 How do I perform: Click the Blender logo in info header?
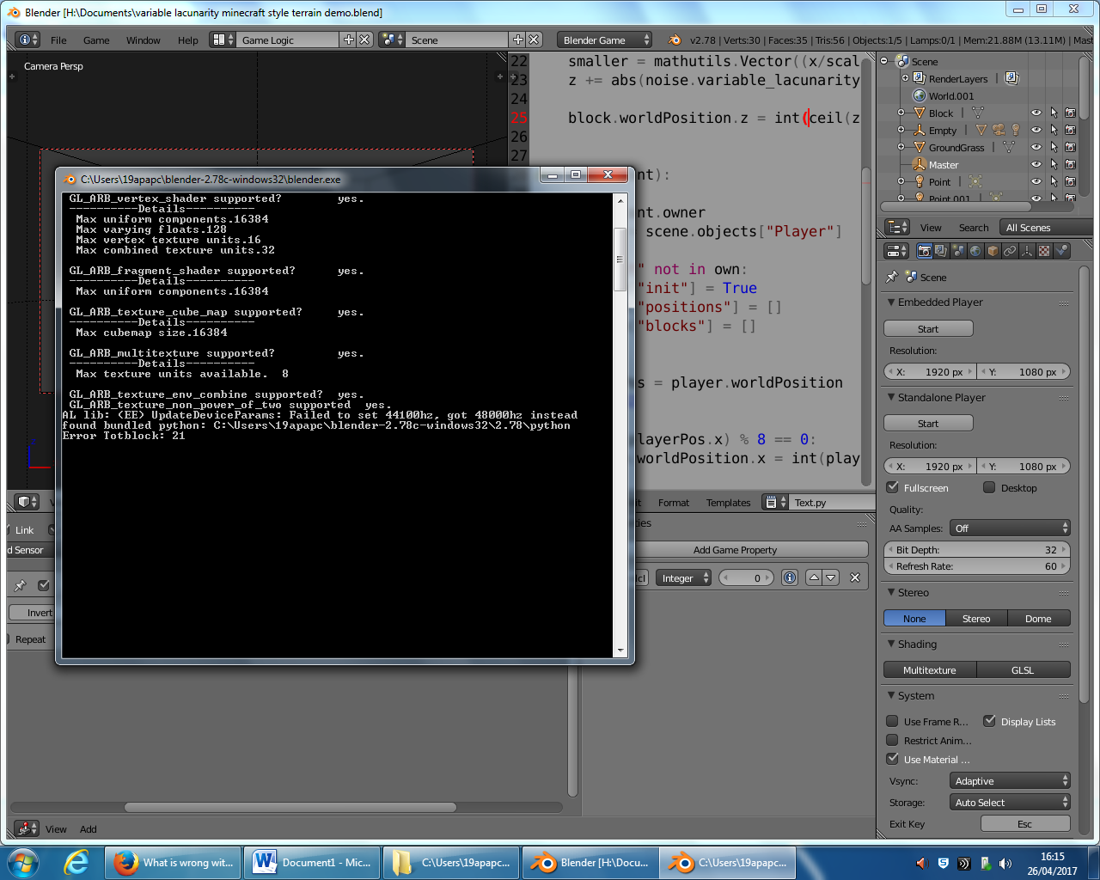click(x=675, y=40)
